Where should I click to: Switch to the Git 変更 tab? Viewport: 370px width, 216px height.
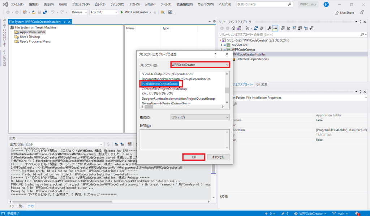click(x=262, y=85)
